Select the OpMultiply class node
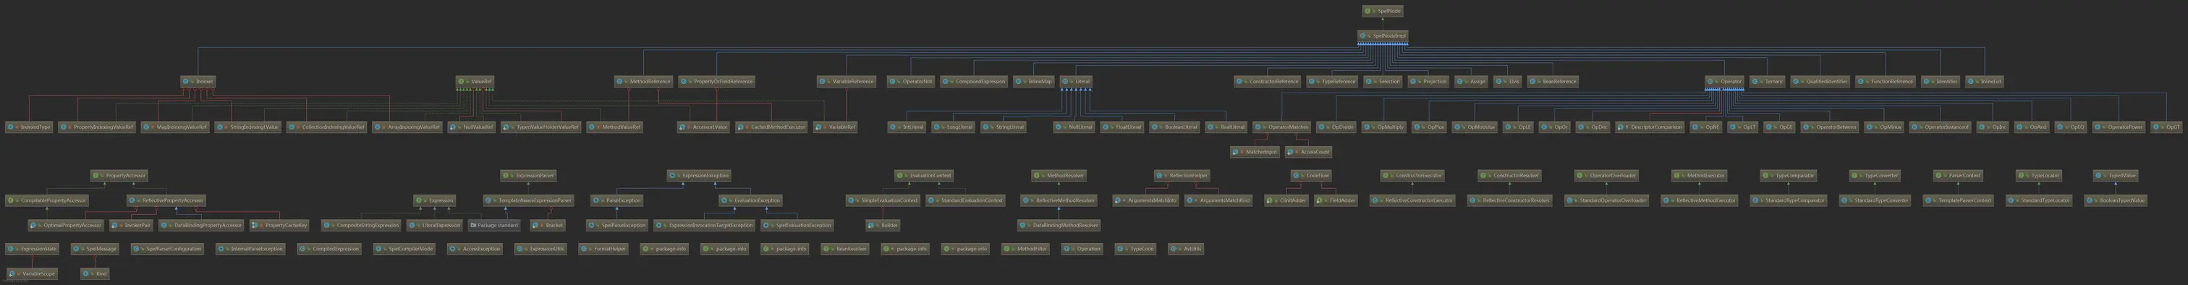The height and width of the screenshot is (285, 2188). [x=1384, y=127]
